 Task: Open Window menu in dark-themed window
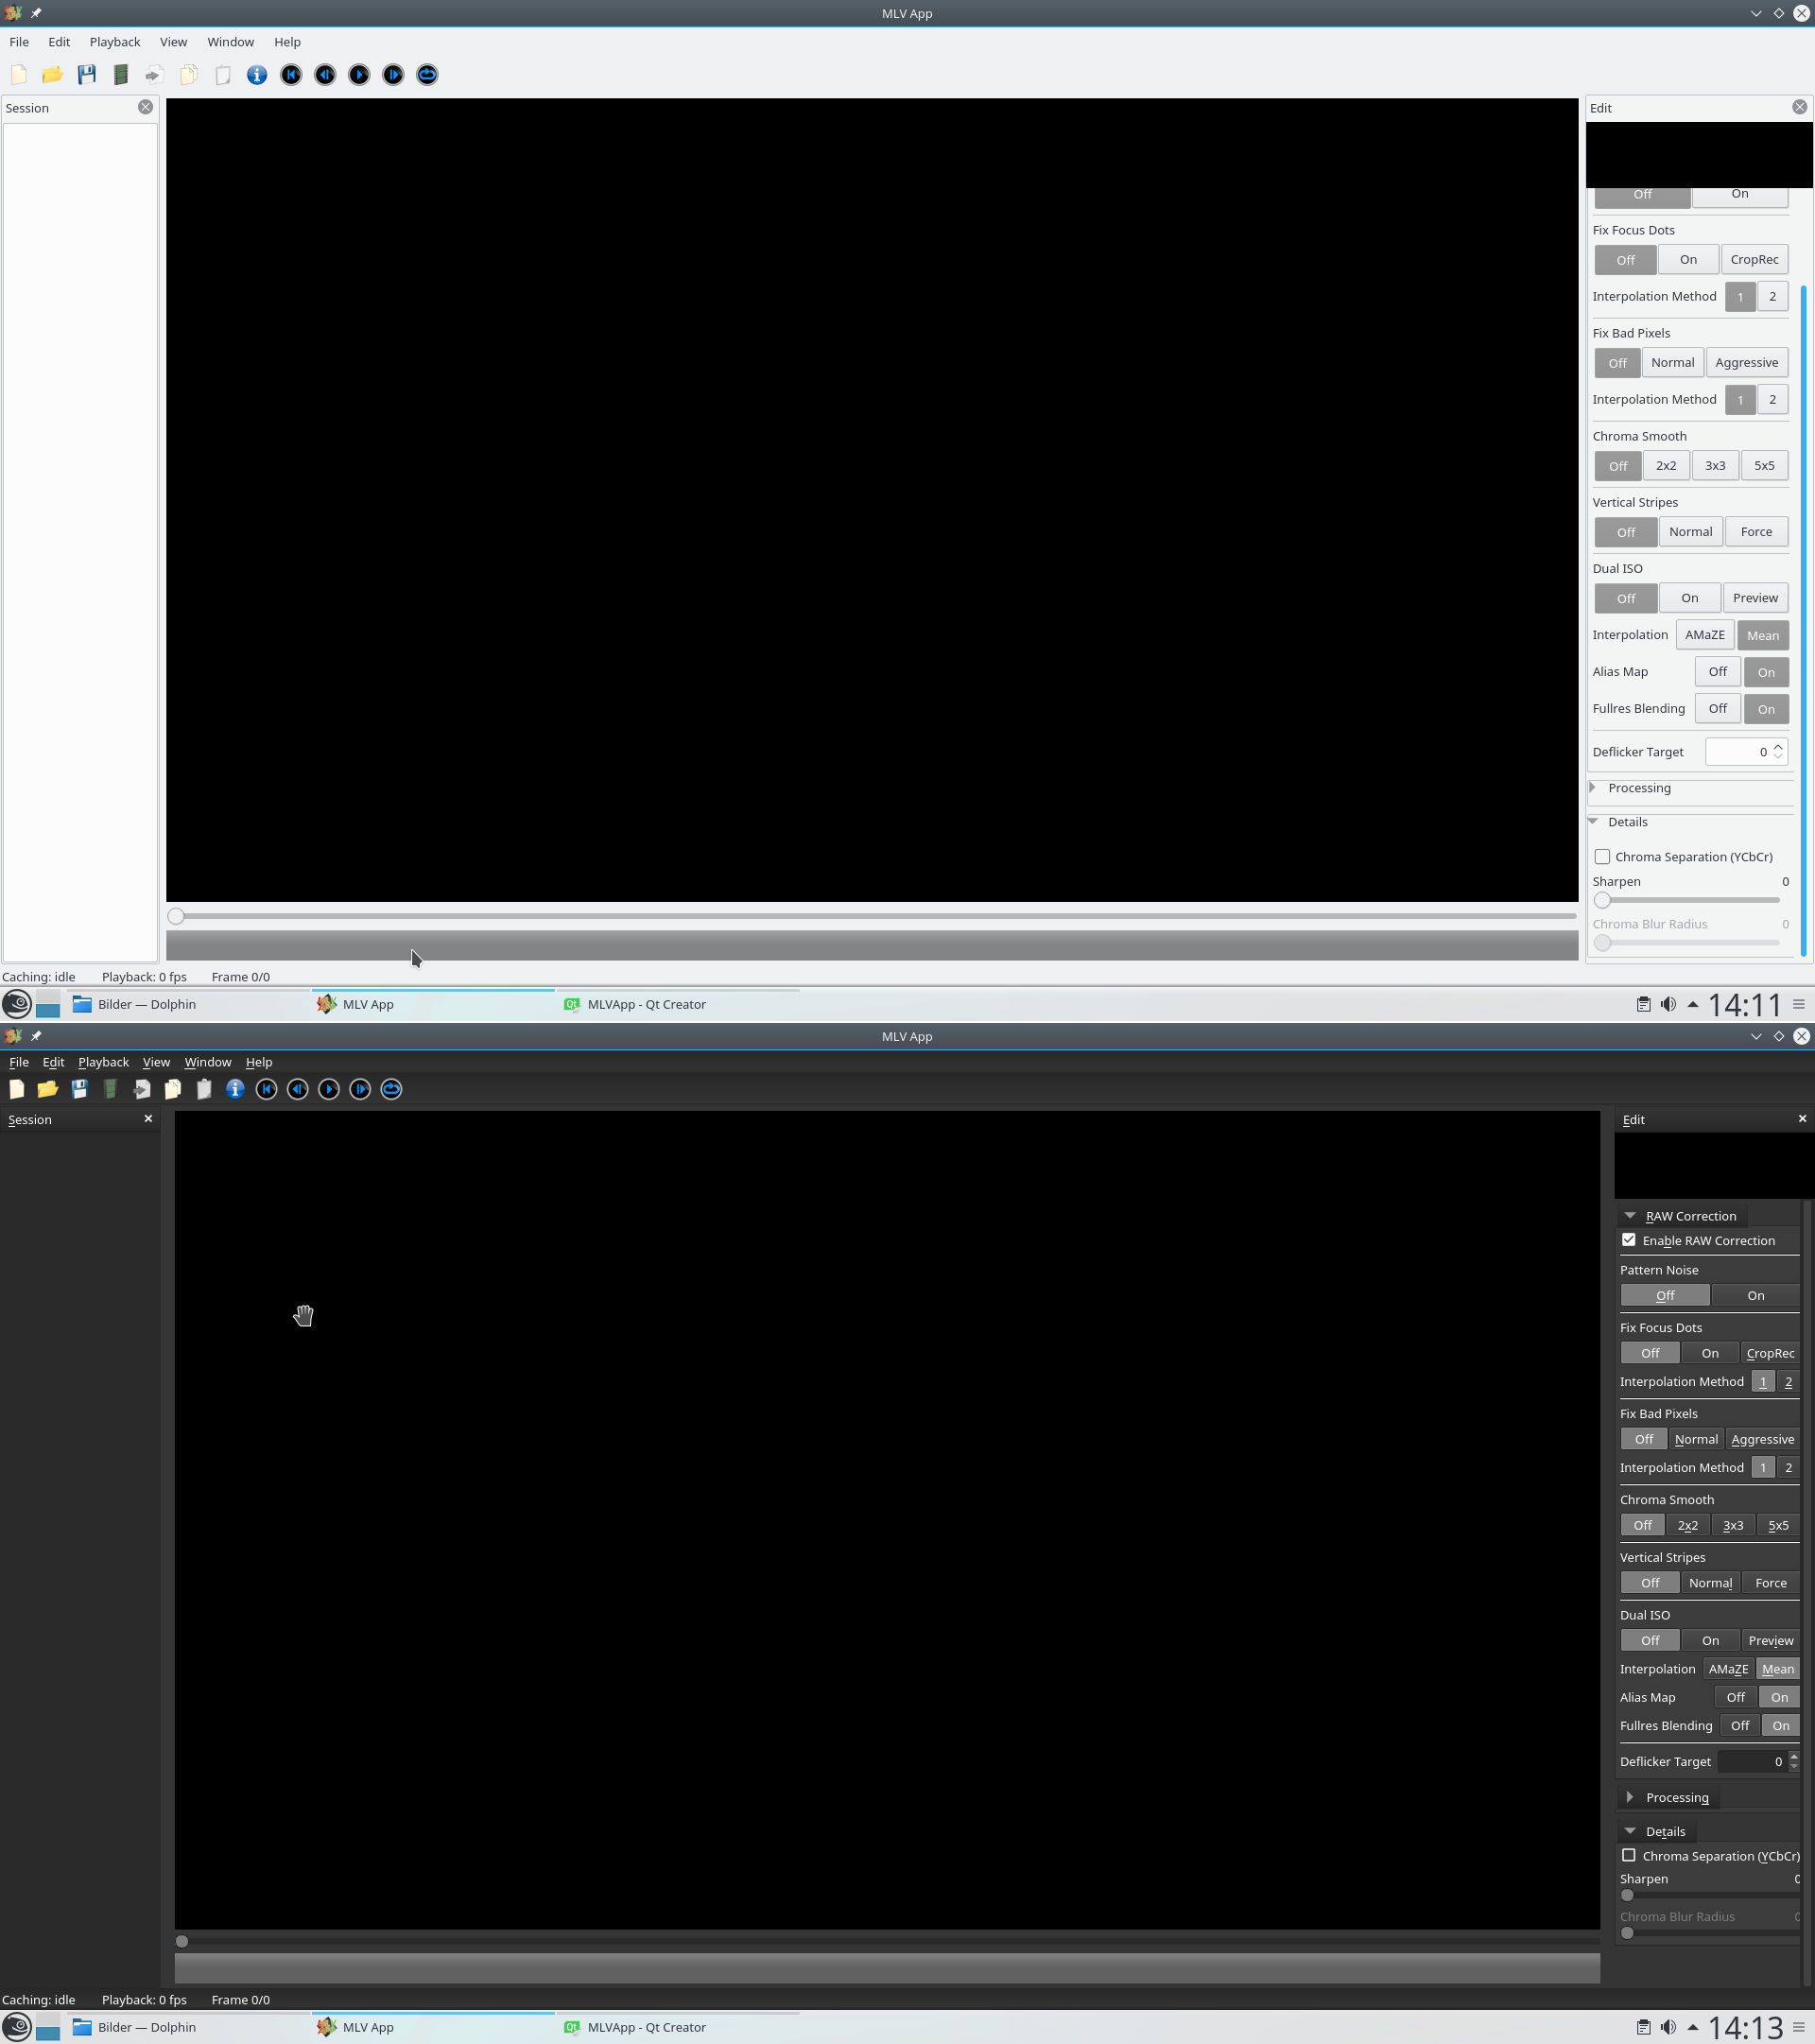point(207,1062)
